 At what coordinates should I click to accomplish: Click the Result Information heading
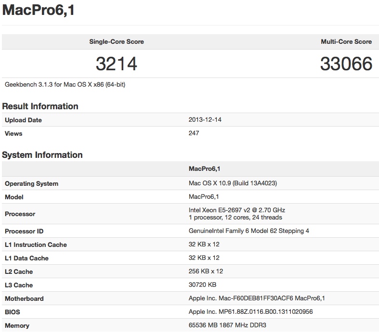40,106
